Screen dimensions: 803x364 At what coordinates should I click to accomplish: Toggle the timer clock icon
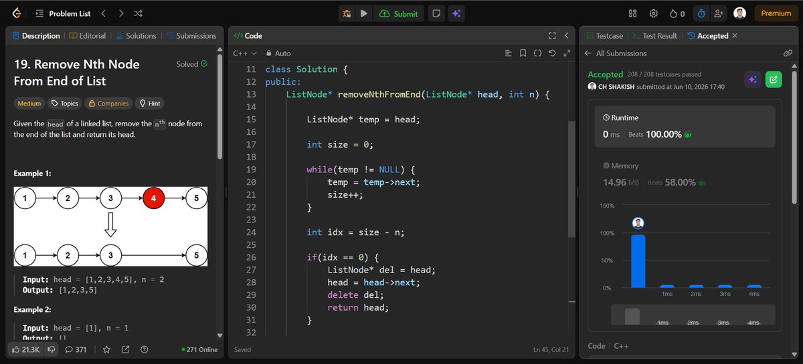(701, 13)
